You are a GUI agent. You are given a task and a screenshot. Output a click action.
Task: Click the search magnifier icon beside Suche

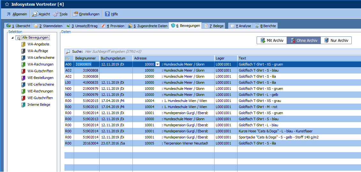68,51
